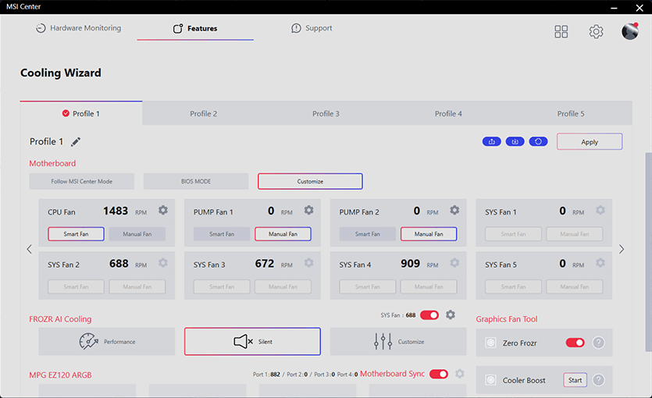The height and width of the screenshot is (398, 652).
Task: Toggle the Zero Frozr switch
Action: pyautogui.click(x=575, y=343)
